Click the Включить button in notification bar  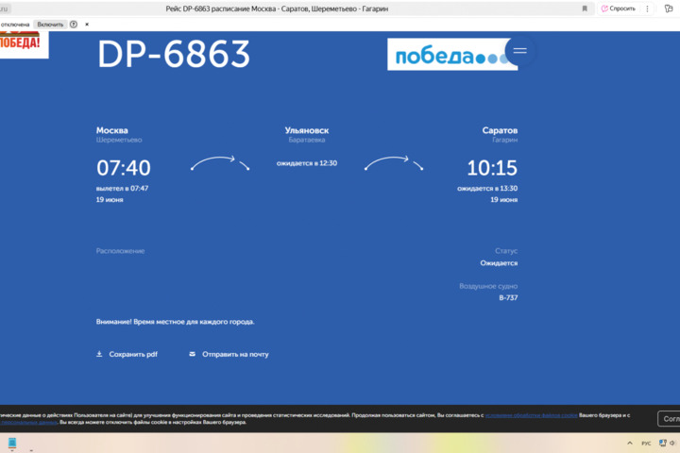click(x=50, y=25)
